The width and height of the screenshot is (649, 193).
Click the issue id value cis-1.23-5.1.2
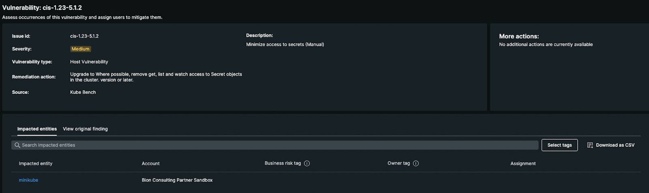(84, 36)
